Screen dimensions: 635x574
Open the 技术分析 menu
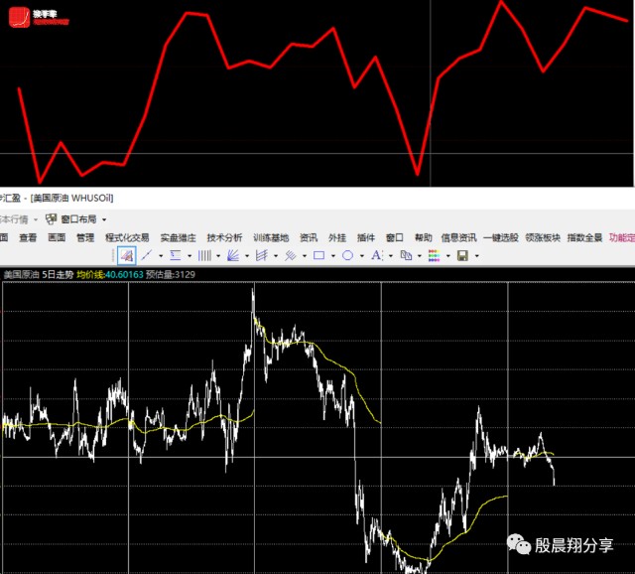tap(224, 237)
